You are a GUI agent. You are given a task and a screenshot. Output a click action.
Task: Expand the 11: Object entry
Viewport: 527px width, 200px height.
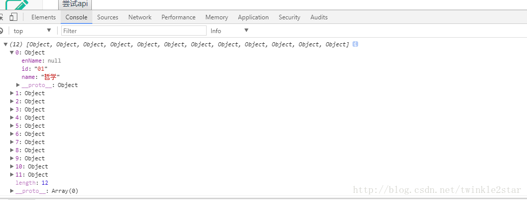click(x=12, y=175)
